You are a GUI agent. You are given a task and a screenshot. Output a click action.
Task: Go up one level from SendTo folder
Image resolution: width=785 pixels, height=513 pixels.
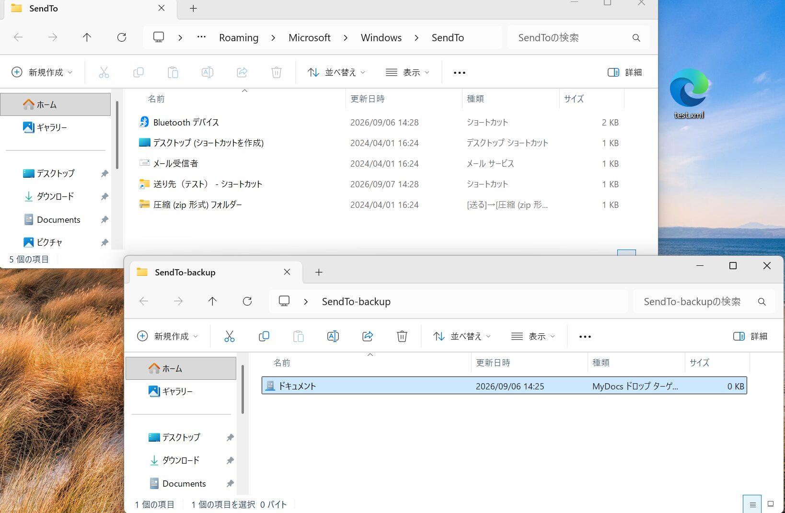pyautogui.click(x=87, y=37)
